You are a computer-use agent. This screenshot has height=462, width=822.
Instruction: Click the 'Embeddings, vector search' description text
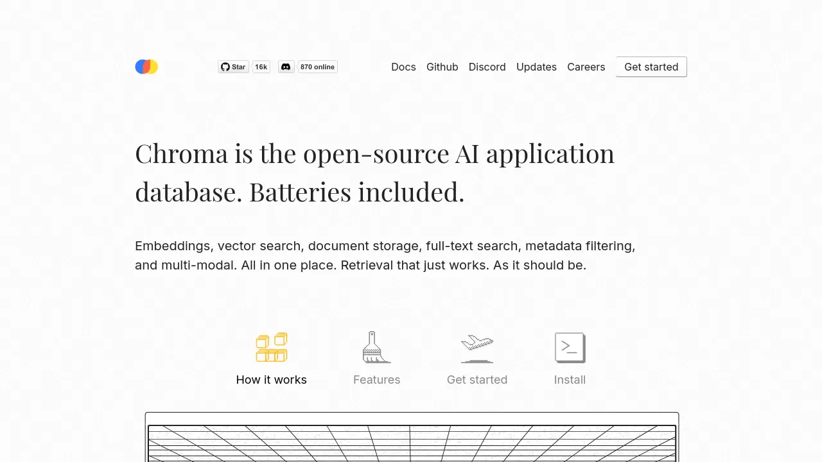(x=385, y=255)
